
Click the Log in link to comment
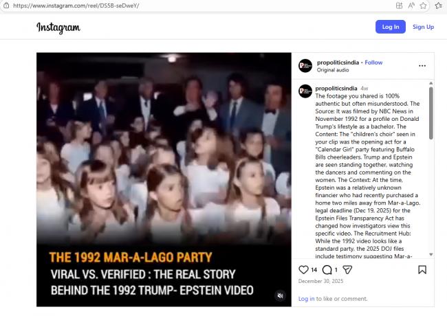(306, 299)
